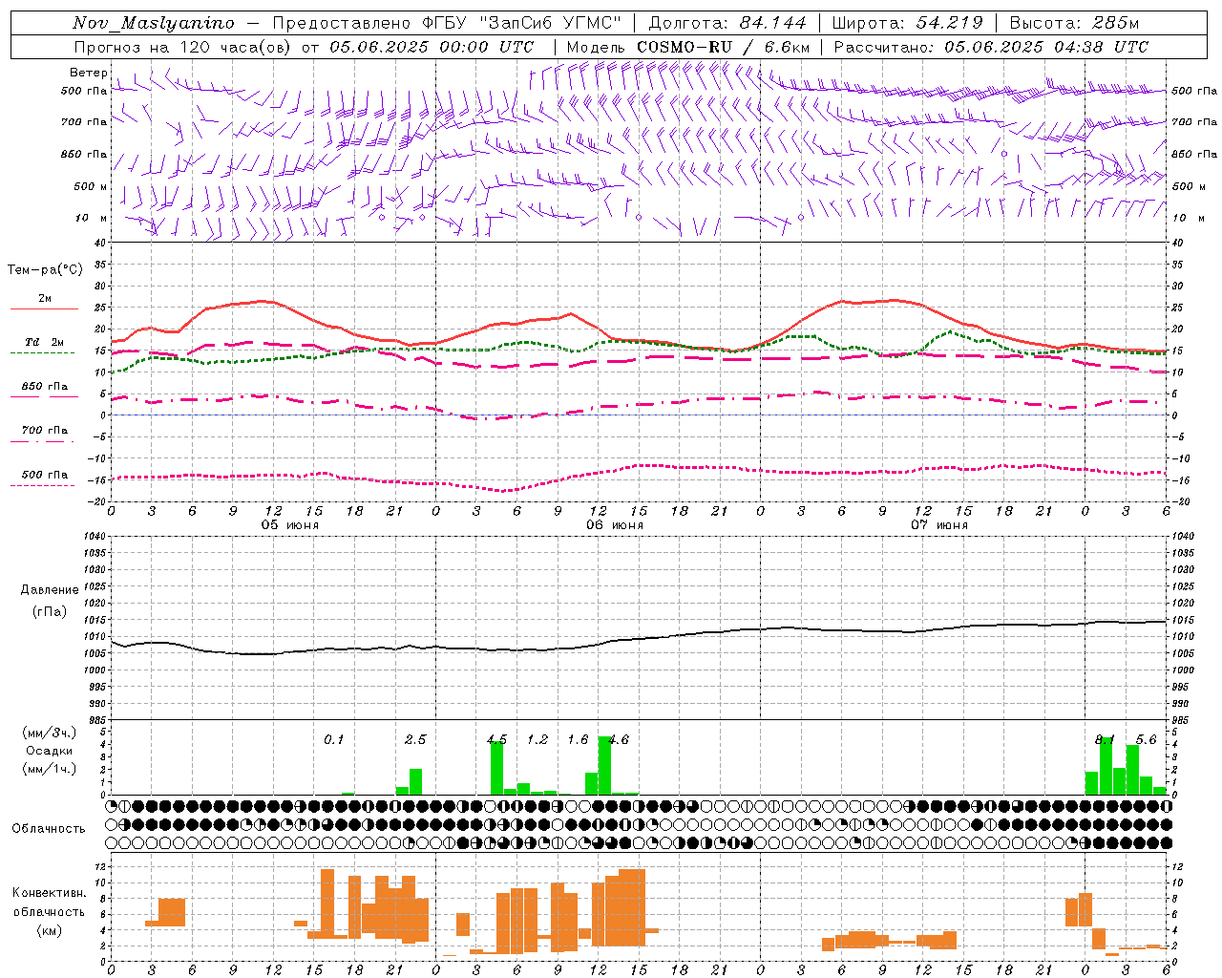This screenshot has width=1222, height=978.
Task: Click the 5.6 precipitation amount
Action: pyautogui.click(x=1146, y=740)
